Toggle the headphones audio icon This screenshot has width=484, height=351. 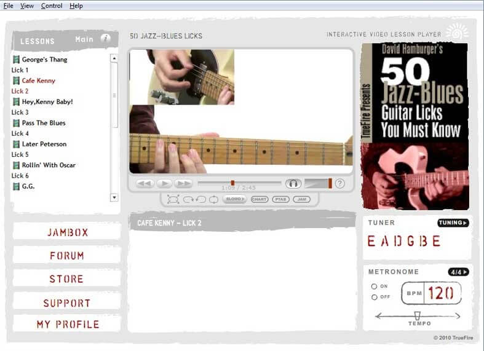[293, 183]
